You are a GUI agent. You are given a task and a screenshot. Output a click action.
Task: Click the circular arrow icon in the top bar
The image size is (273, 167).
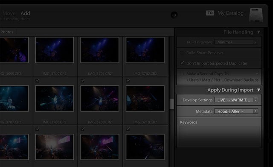(x=174, y=15)
